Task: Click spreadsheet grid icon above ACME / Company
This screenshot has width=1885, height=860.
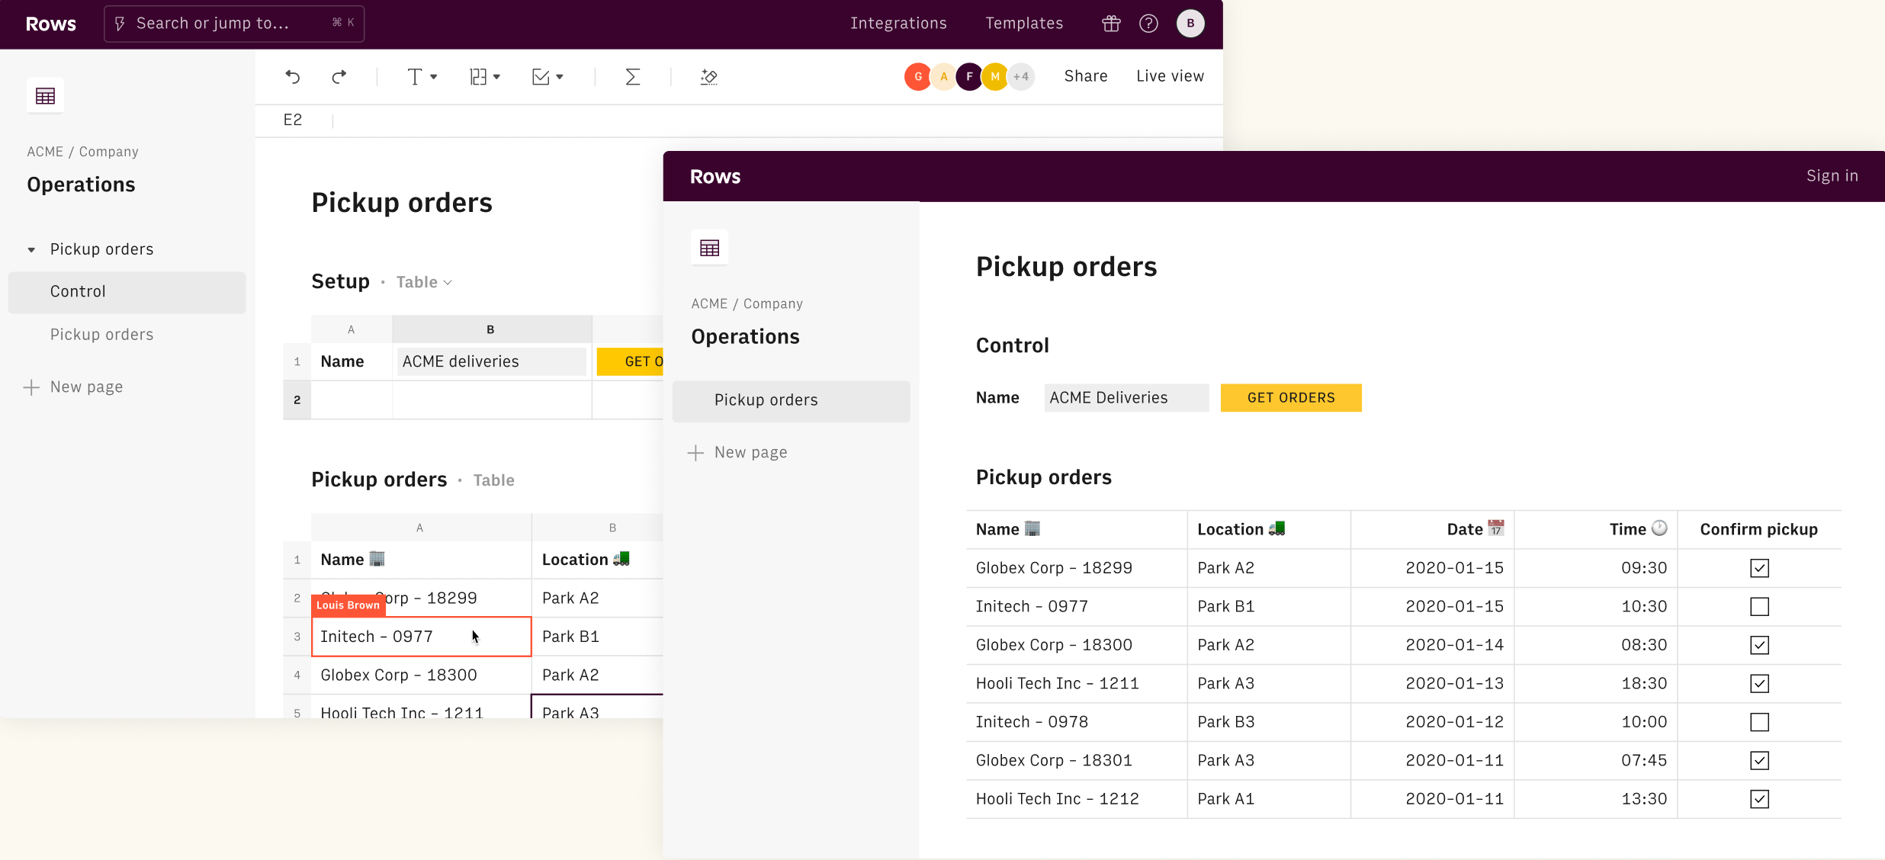Action: coord(45,96)
